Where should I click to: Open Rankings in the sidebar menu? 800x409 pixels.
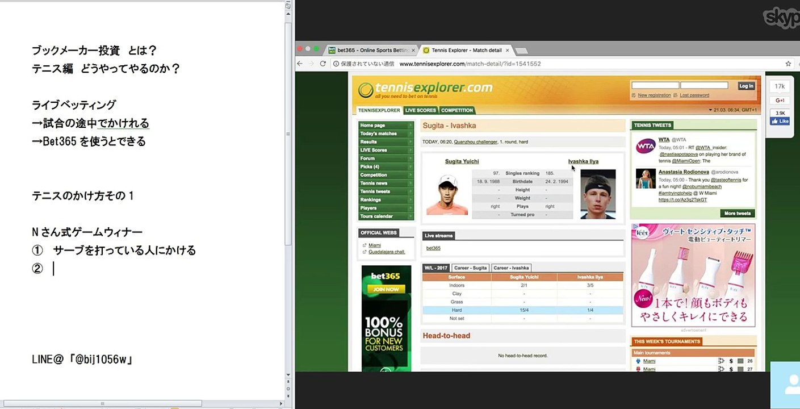(x=386, y=200)
